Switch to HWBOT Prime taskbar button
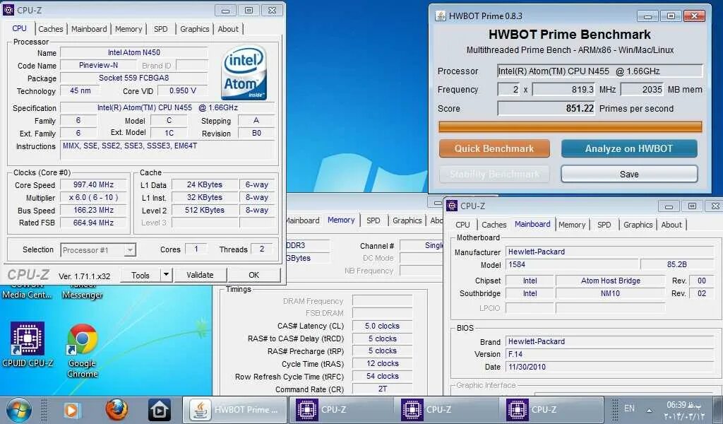723x424 pixels. tap(236, 410)
